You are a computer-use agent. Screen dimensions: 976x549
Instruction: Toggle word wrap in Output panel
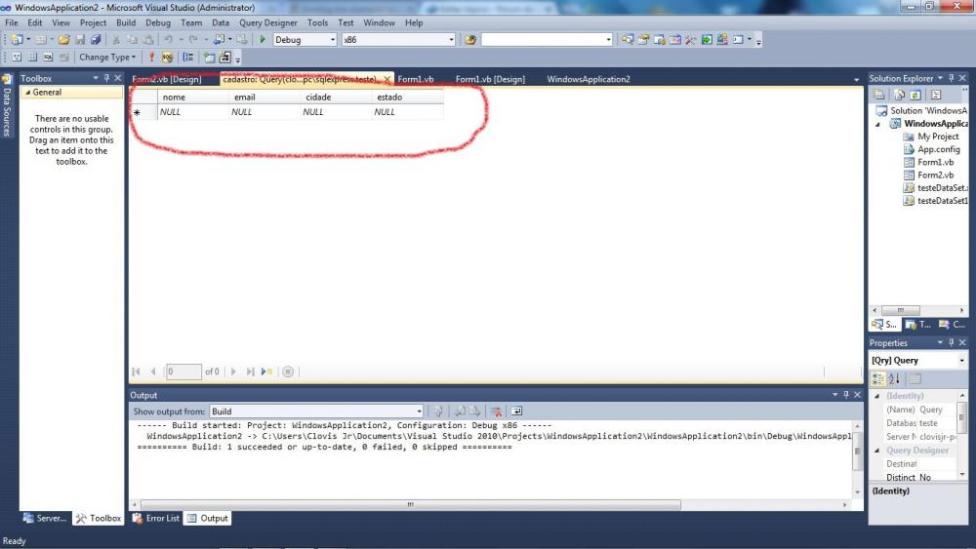point(517,412)
